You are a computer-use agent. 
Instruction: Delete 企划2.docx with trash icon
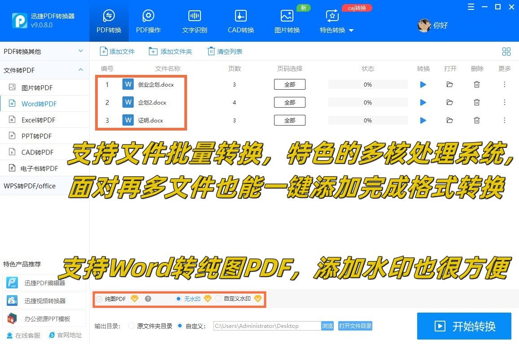click(477, 102)
